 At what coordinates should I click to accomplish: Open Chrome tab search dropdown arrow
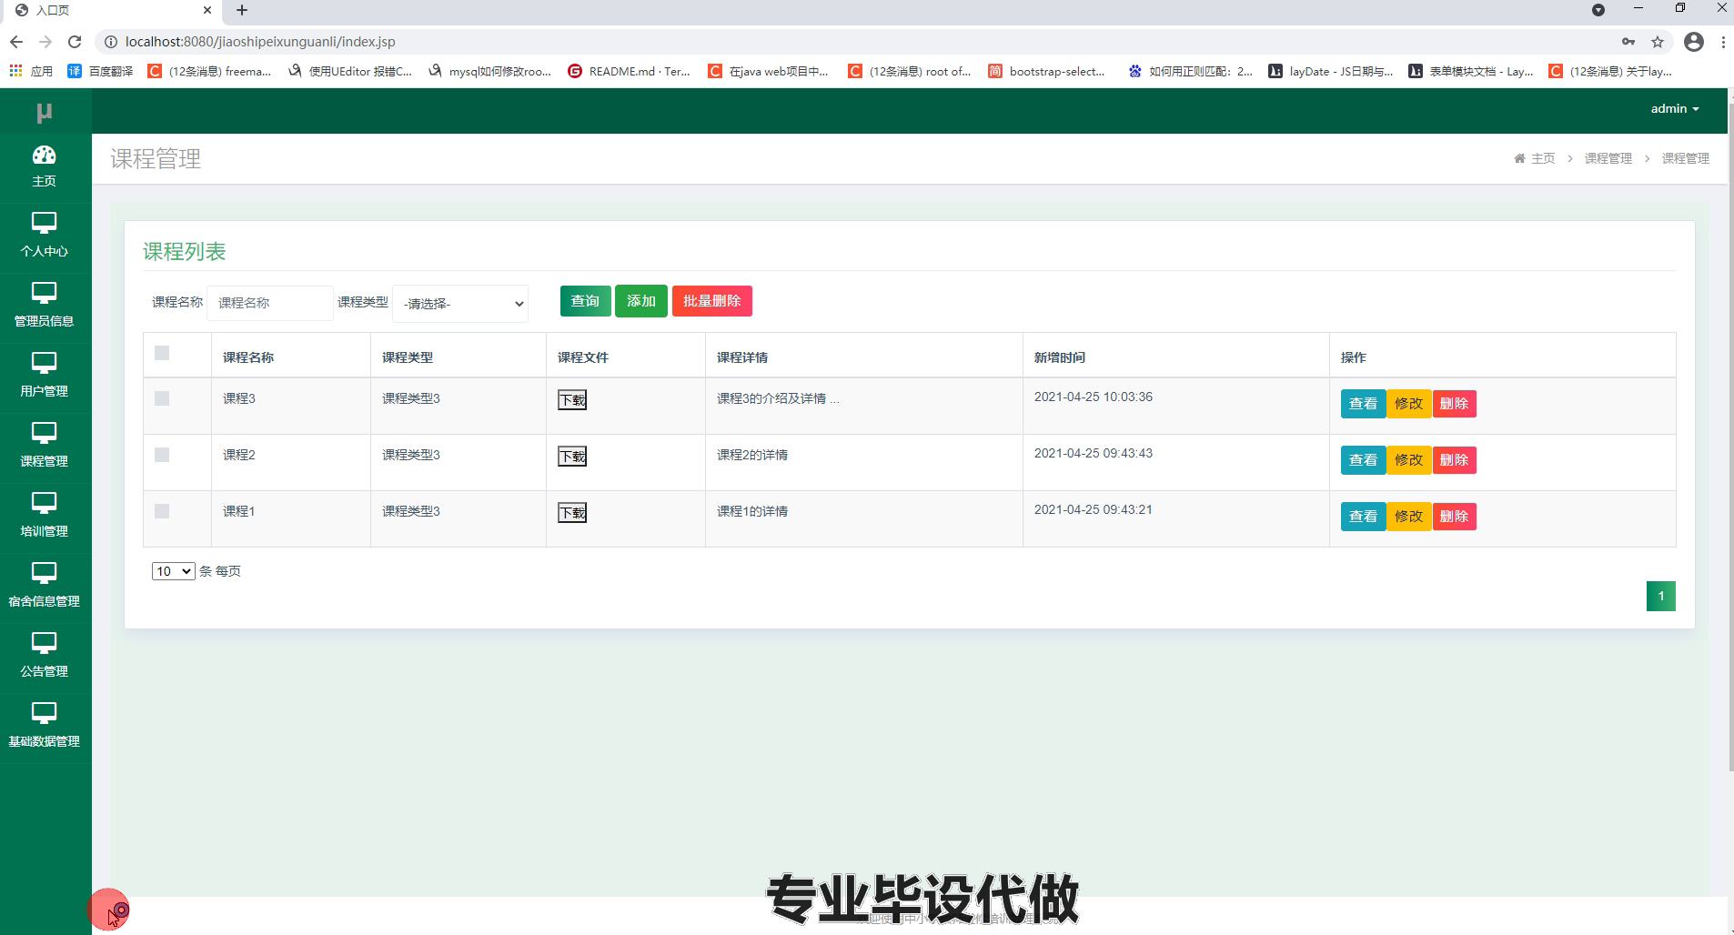point(1598,10)
